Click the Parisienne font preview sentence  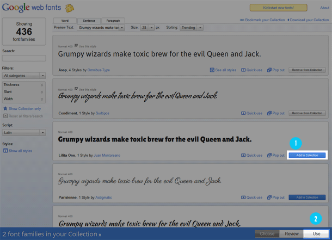click(x=140, y=181)
